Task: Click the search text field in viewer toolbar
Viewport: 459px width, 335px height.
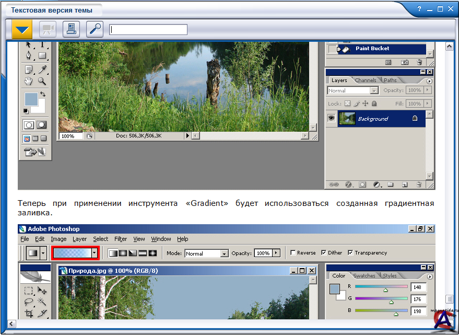Action: [148, 30]
